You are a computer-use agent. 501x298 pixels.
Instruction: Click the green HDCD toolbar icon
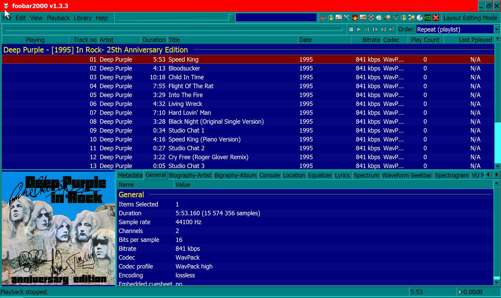coord(428,18)
